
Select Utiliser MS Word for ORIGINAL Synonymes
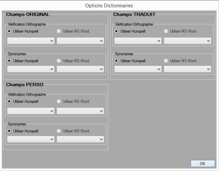tap(59, 61)
